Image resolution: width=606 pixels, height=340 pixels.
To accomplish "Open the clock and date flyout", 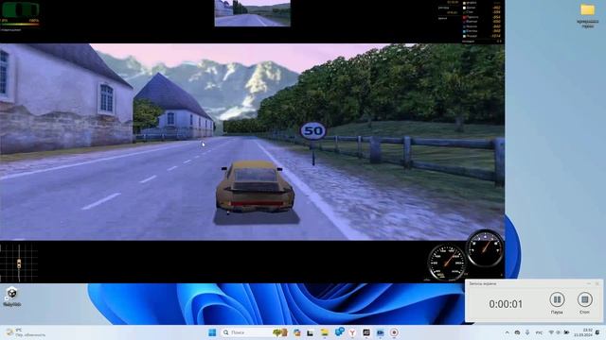I will [x=583, y=332].
